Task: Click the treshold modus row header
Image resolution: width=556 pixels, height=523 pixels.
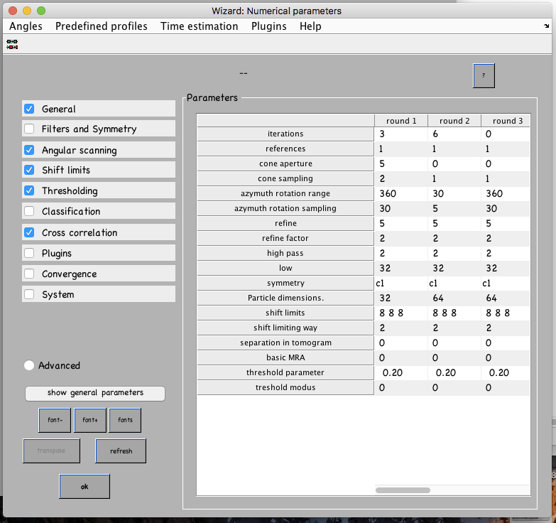Action: click(x=285, y=387)
